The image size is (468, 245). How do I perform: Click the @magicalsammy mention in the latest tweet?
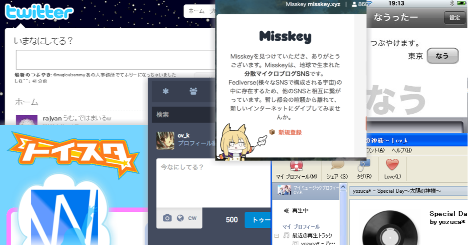point(69,75)
